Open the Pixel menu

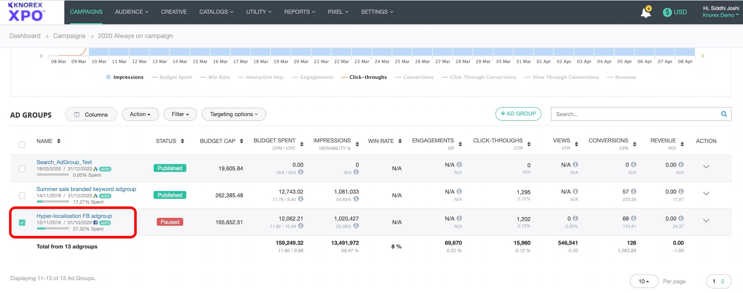(338, 12)
